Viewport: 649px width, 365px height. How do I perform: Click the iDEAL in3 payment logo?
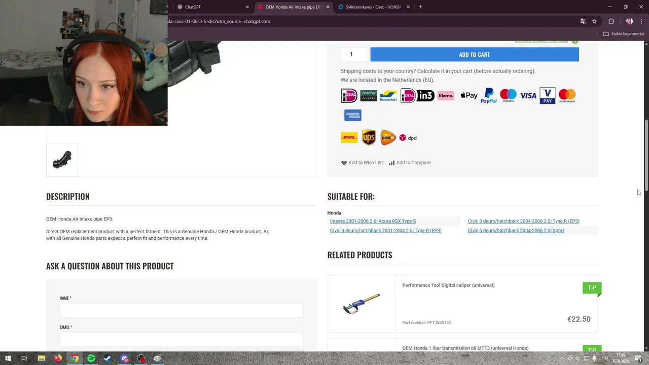(x=417, y=95)
